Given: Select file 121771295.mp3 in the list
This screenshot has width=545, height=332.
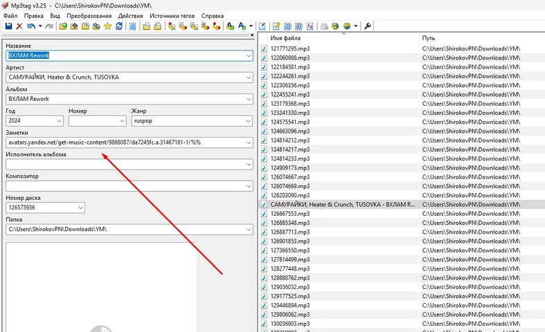Looking at the screenshot, I should [289, 49].
